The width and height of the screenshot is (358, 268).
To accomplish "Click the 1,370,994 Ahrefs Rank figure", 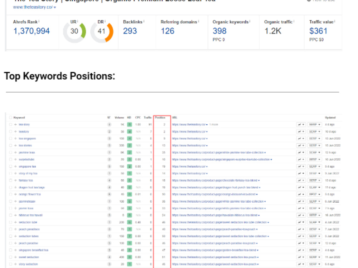I will click(32, 31).
